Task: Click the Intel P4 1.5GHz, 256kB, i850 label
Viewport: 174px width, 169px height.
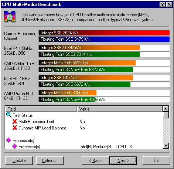Action: (x=18, y=51)
